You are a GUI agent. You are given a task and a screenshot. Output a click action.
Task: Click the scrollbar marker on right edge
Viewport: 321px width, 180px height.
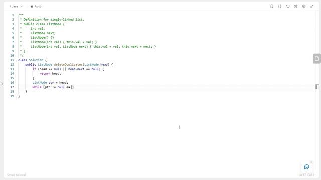pos(317,87)
